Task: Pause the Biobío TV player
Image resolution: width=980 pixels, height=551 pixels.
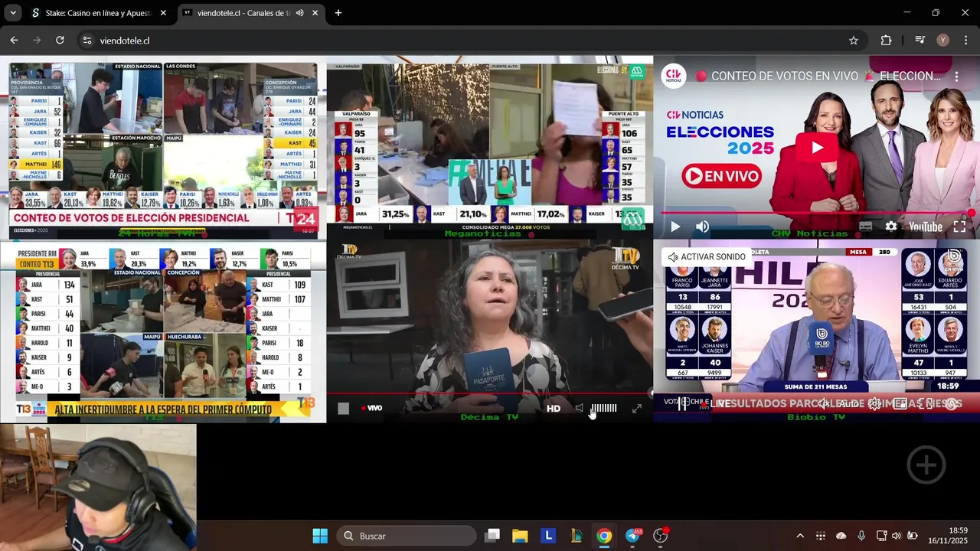Action: 682,404
